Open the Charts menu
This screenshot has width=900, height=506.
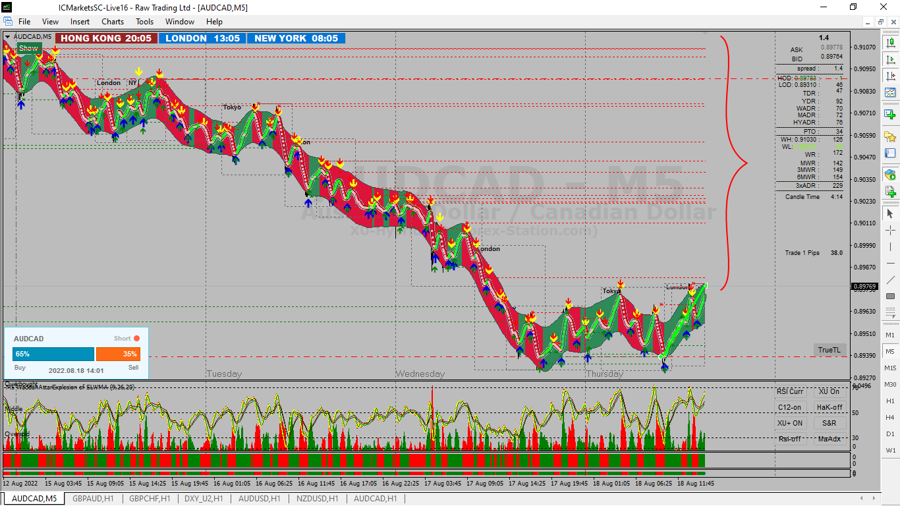click(113, 22)
